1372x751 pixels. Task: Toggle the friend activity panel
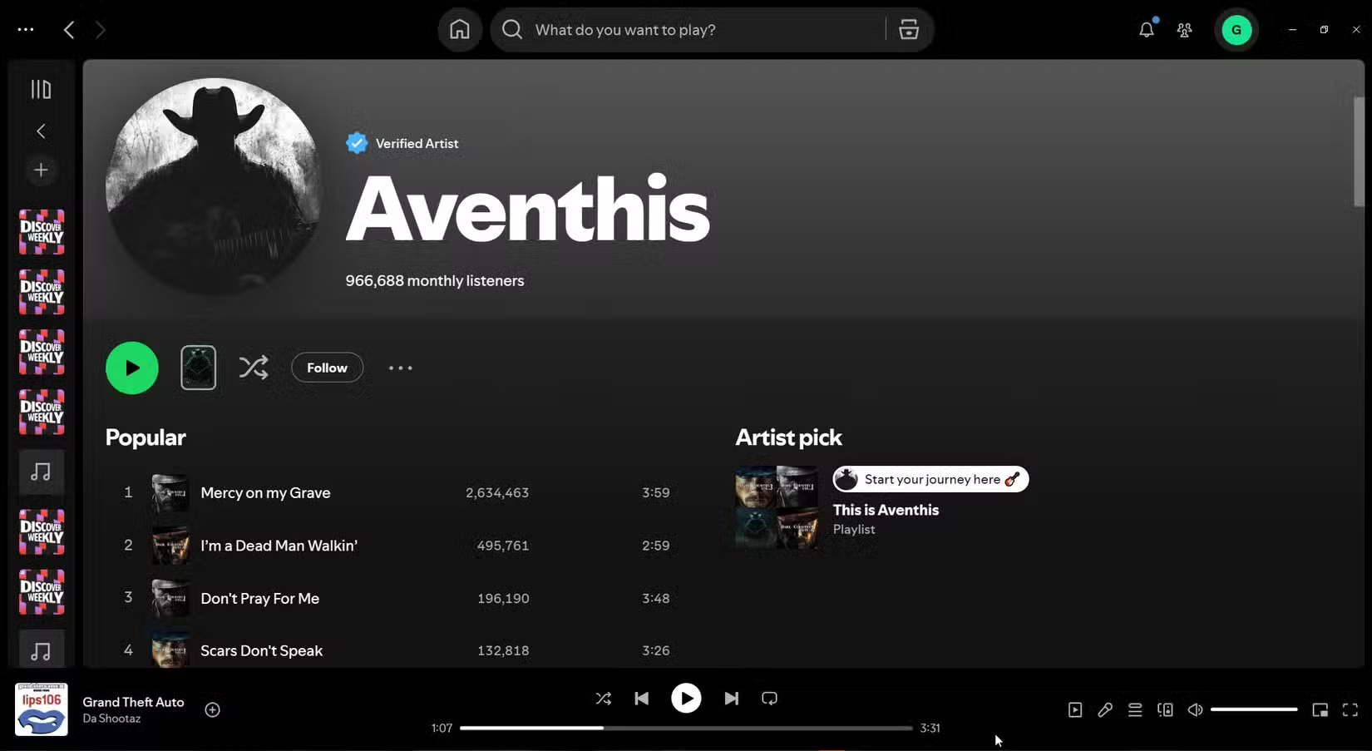pyautogui.click(x=1184, y=29)
